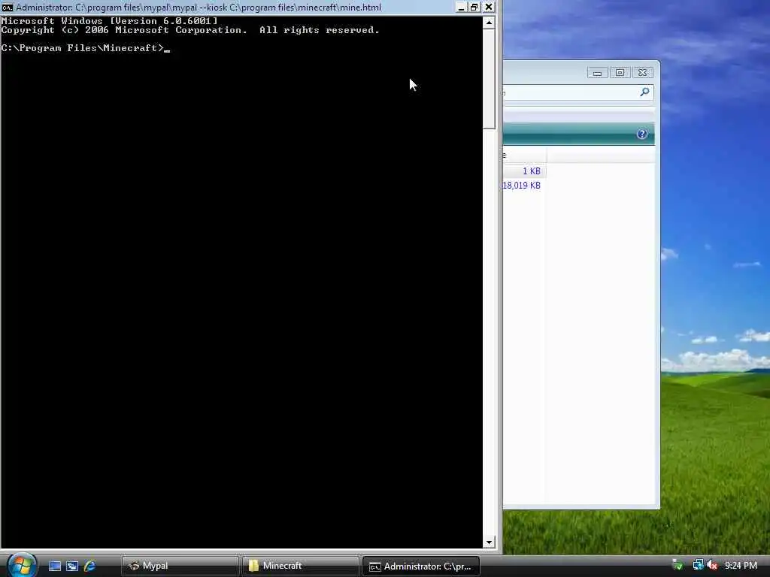Open the network tray icon
The width and height of the screenshot is (770, 577).
(698, 565)
